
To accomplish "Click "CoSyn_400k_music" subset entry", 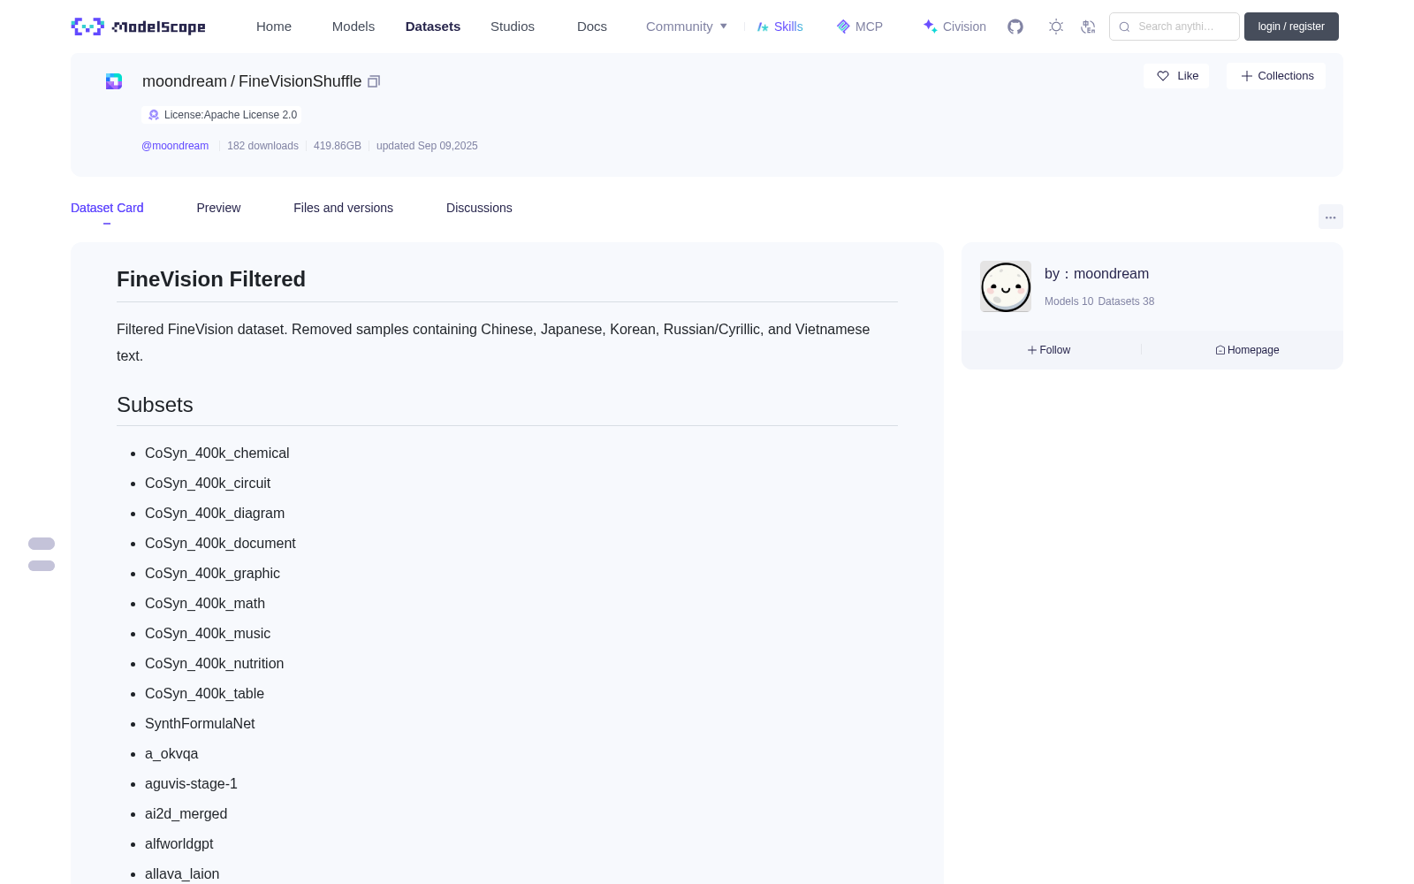I will [x=208, y=634].
